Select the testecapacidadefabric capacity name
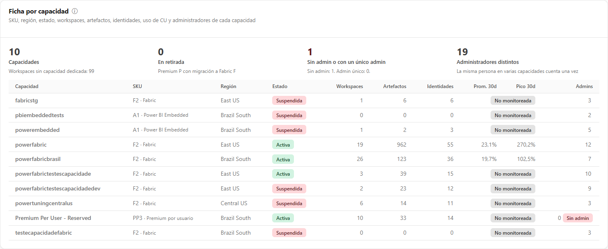The width and height of the screenshot is (608, 249). 44,233
